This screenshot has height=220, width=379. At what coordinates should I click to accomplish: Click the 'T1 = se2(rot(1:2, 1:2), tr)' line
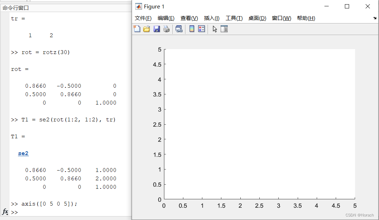click(68, 120)
